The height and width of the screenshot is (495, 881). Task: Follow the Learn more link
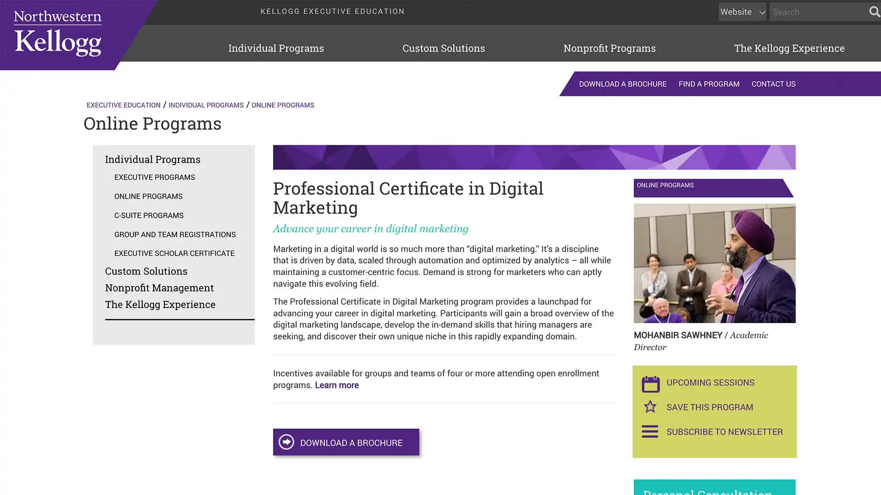[336, 385]
